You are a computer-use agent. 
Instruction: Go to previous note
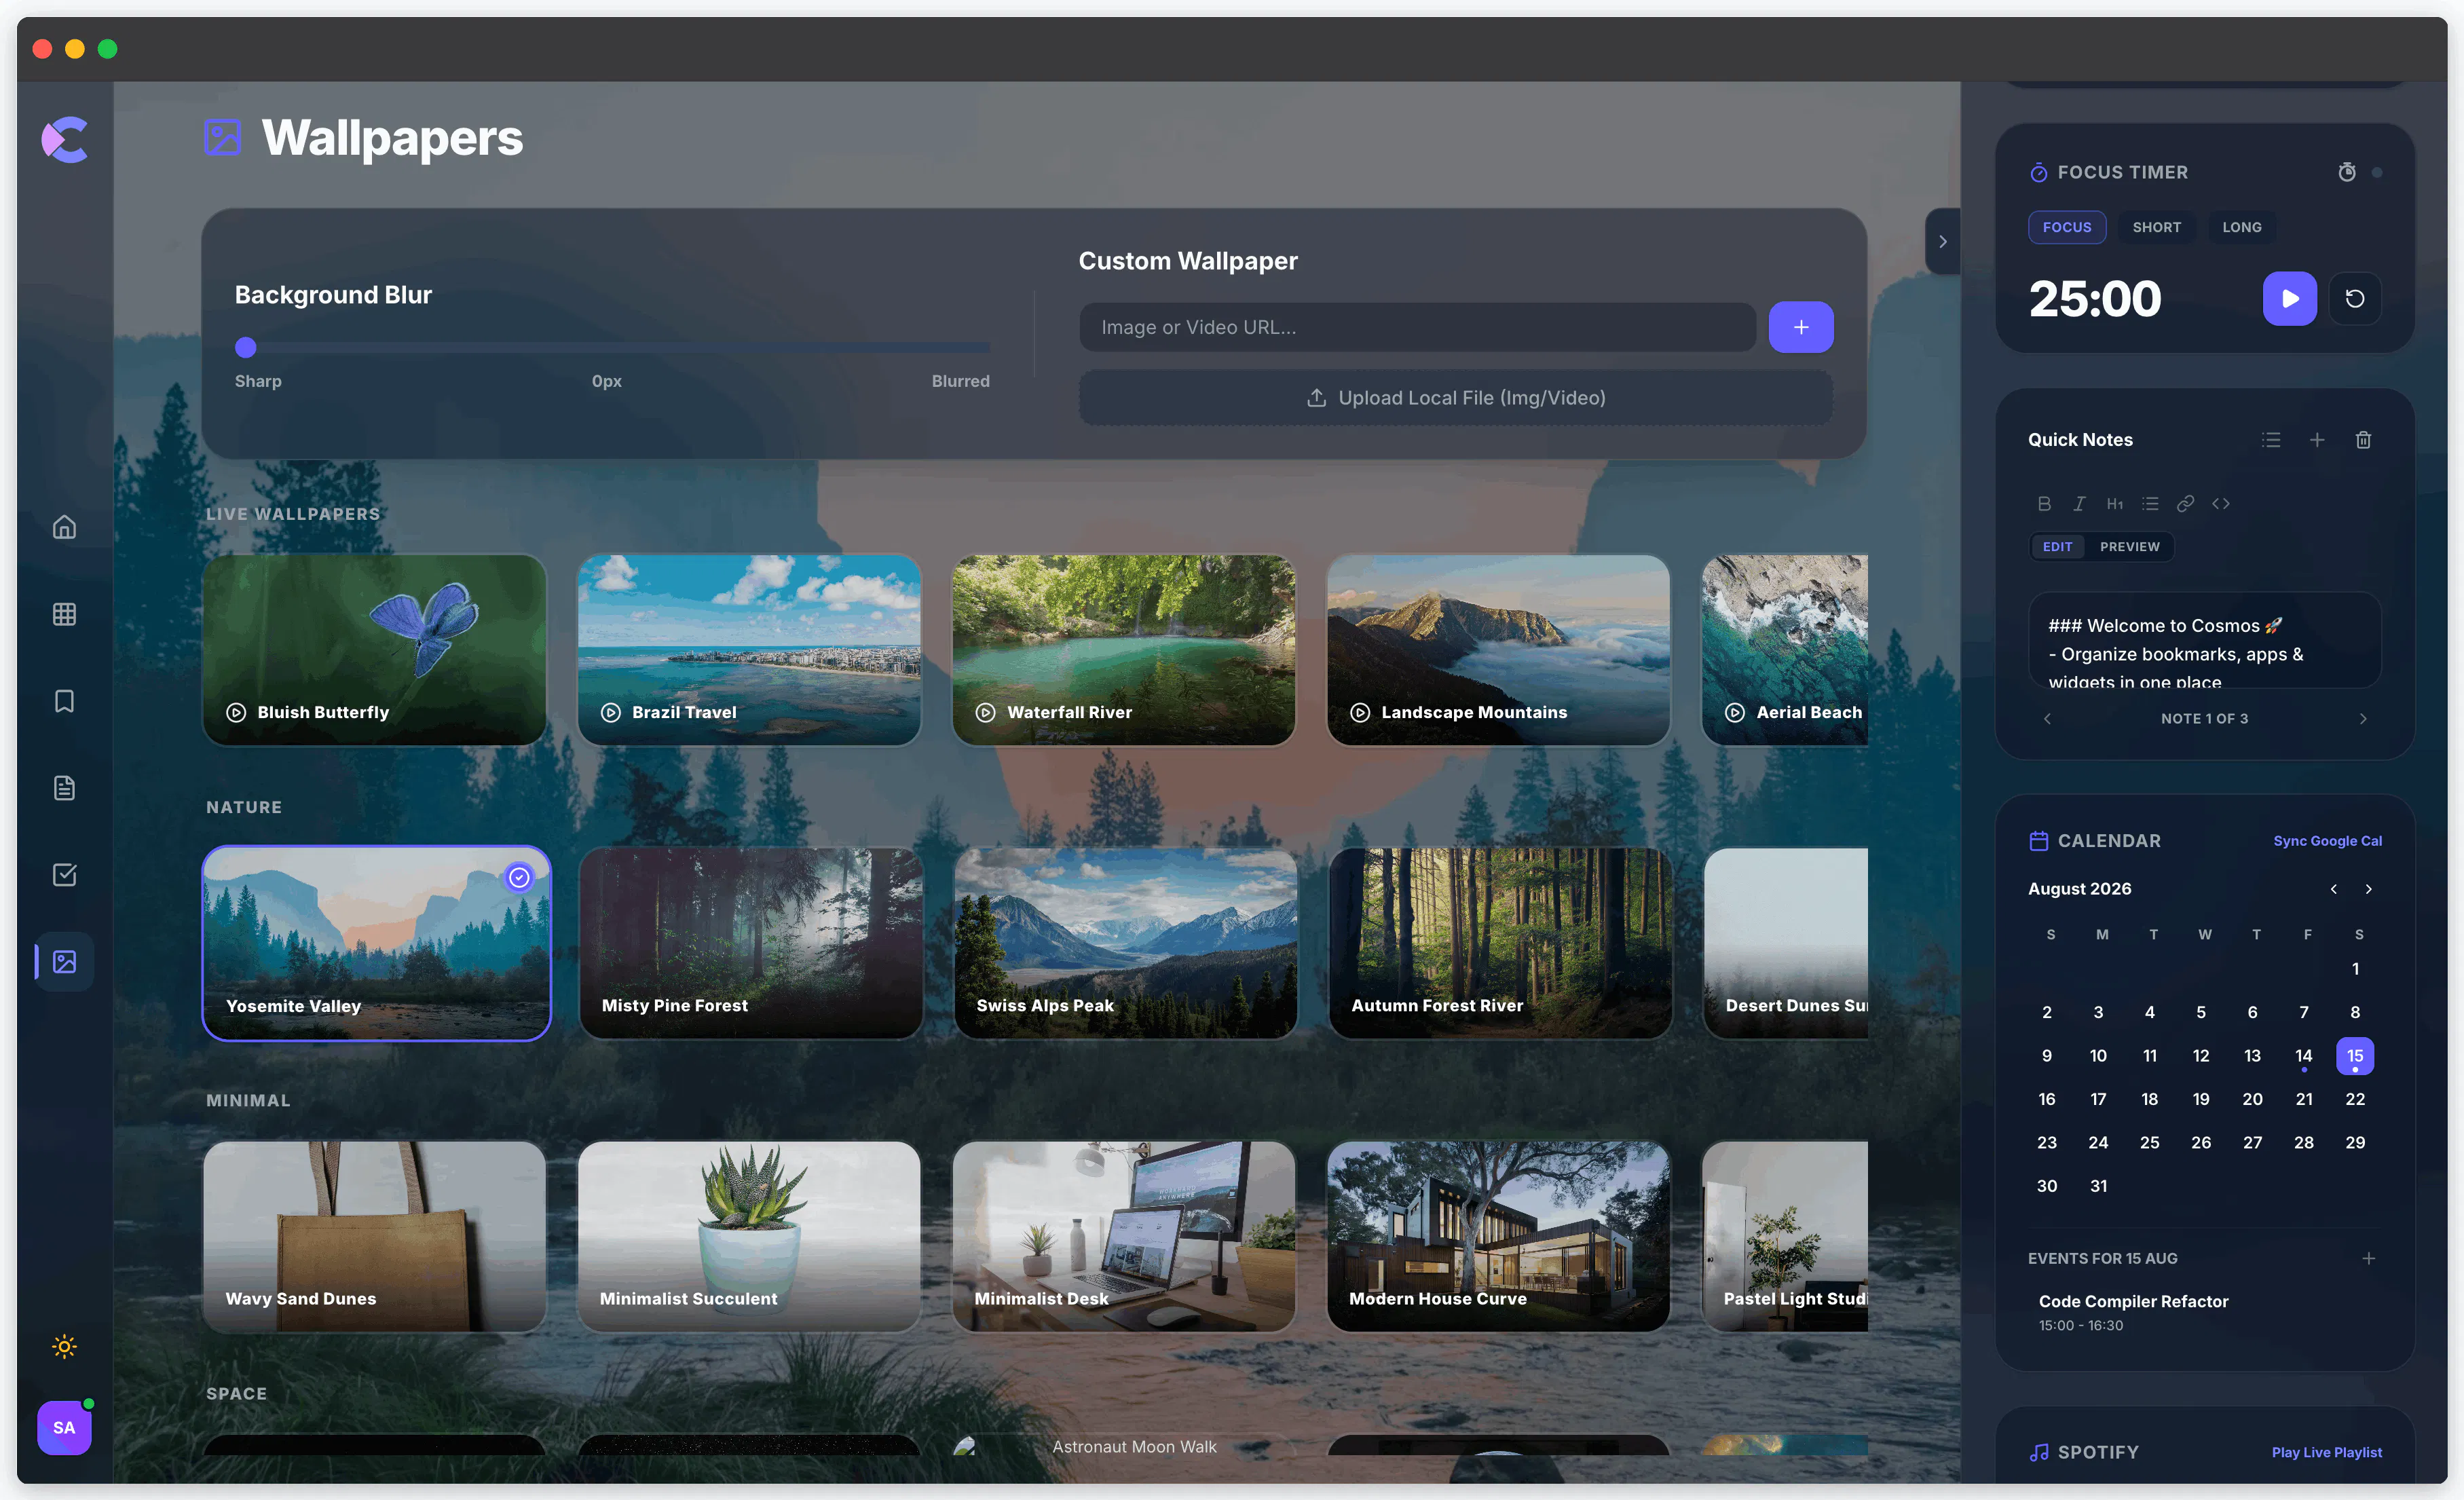point(2047,719)
